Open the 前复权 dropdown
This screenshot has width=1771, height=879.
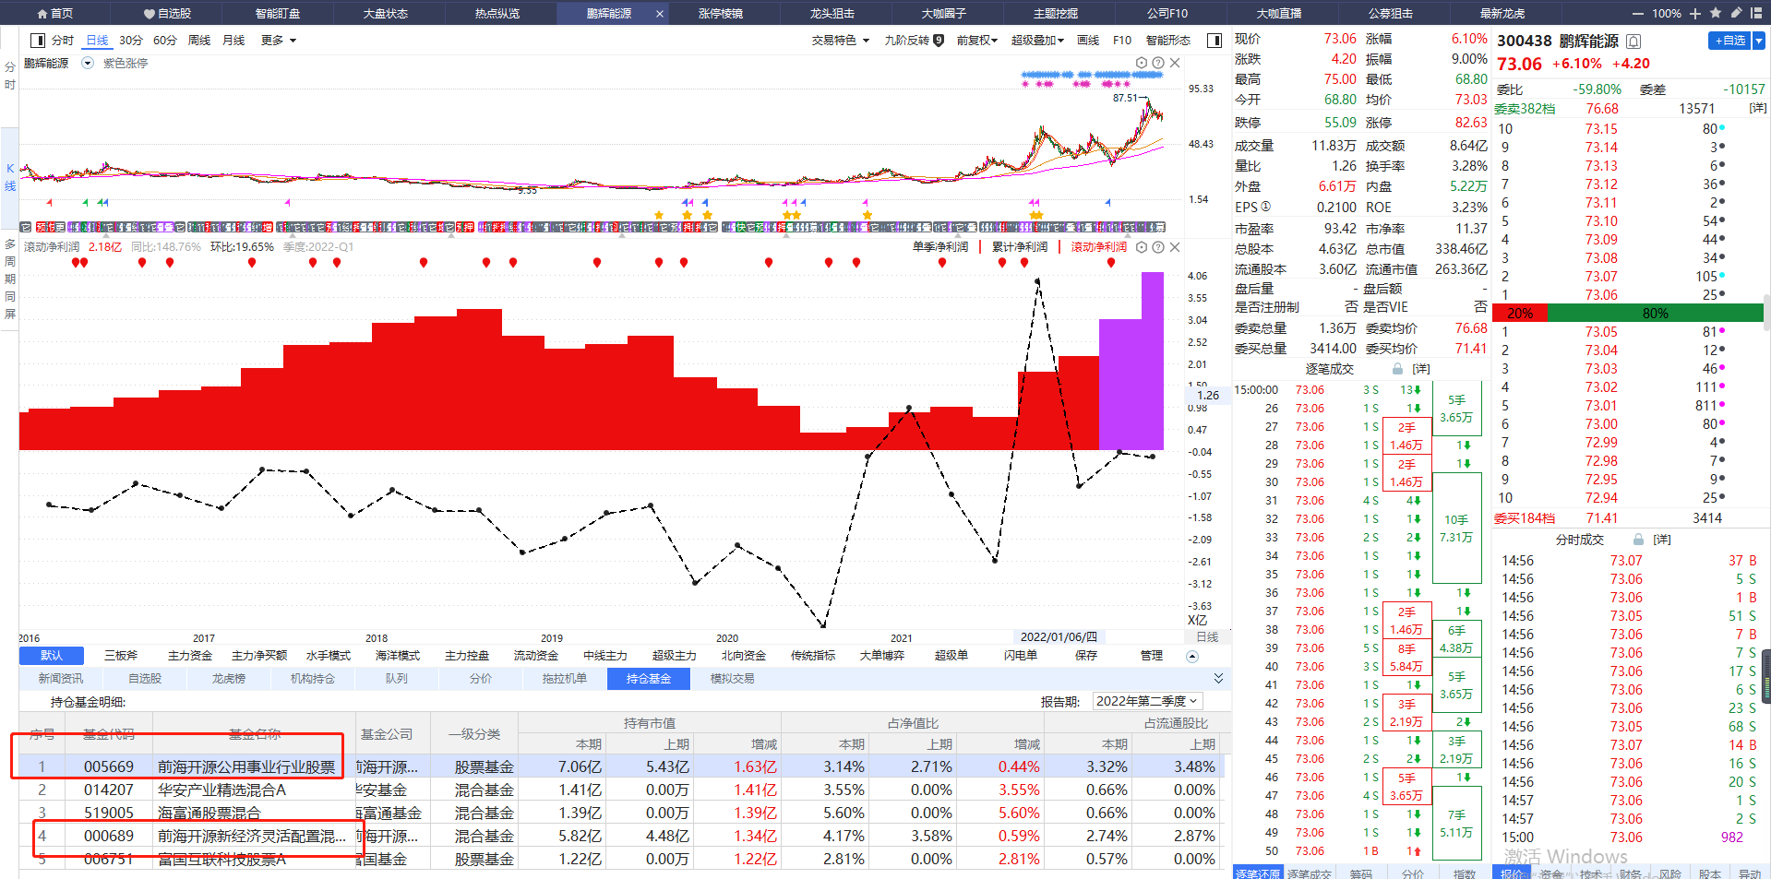tap(976, 40)
